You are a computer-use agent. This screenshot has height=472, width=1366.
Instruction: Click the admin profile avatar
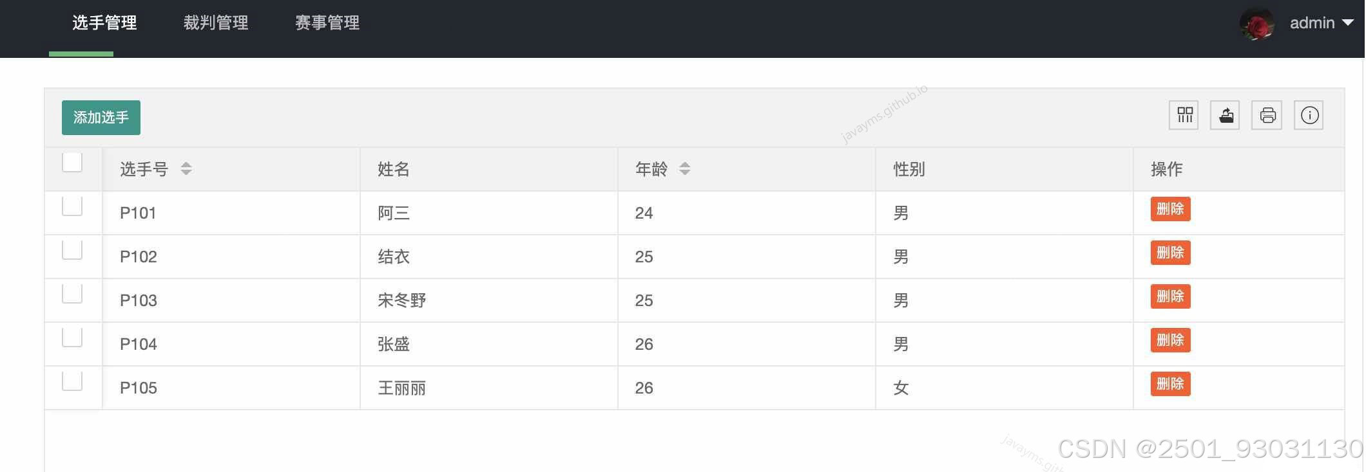click(x=1257, y=23)
